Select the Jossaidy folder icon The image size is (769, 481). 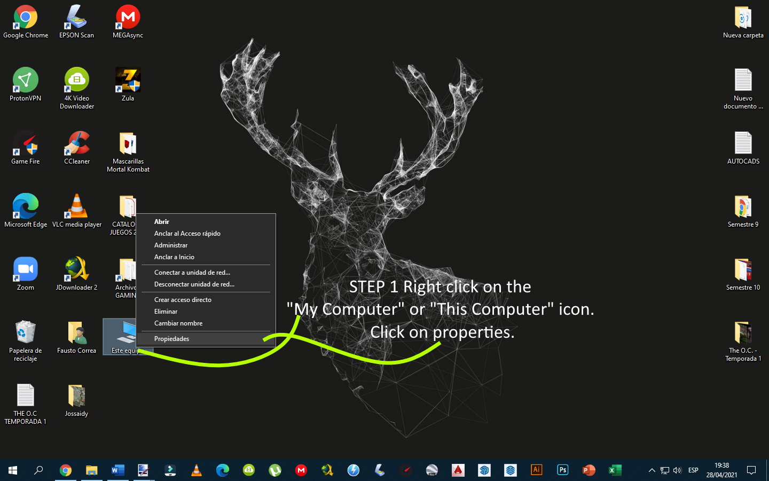point(77,400)
